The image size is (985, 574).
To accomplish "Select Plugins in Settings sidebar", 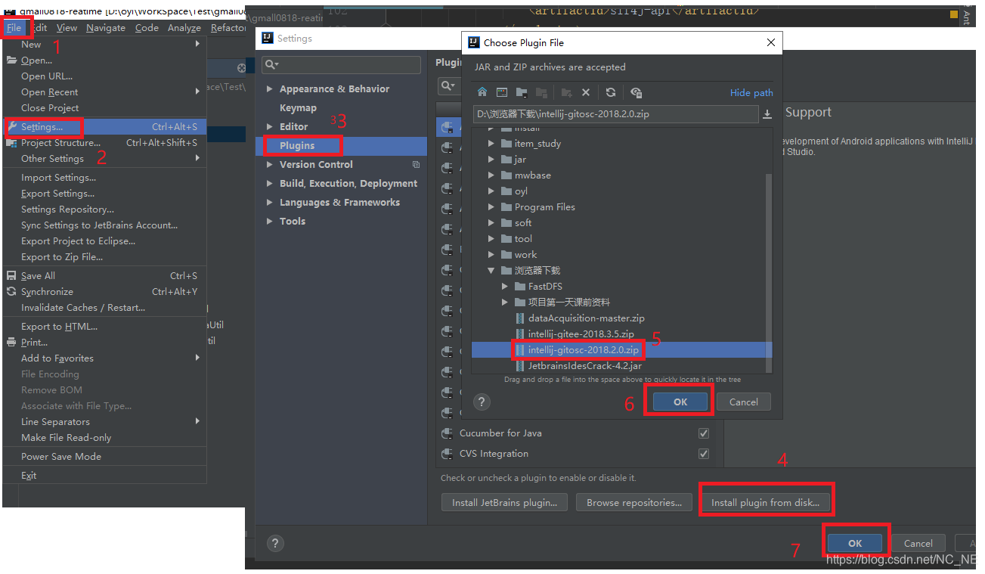I will click(x=341, y=145).
